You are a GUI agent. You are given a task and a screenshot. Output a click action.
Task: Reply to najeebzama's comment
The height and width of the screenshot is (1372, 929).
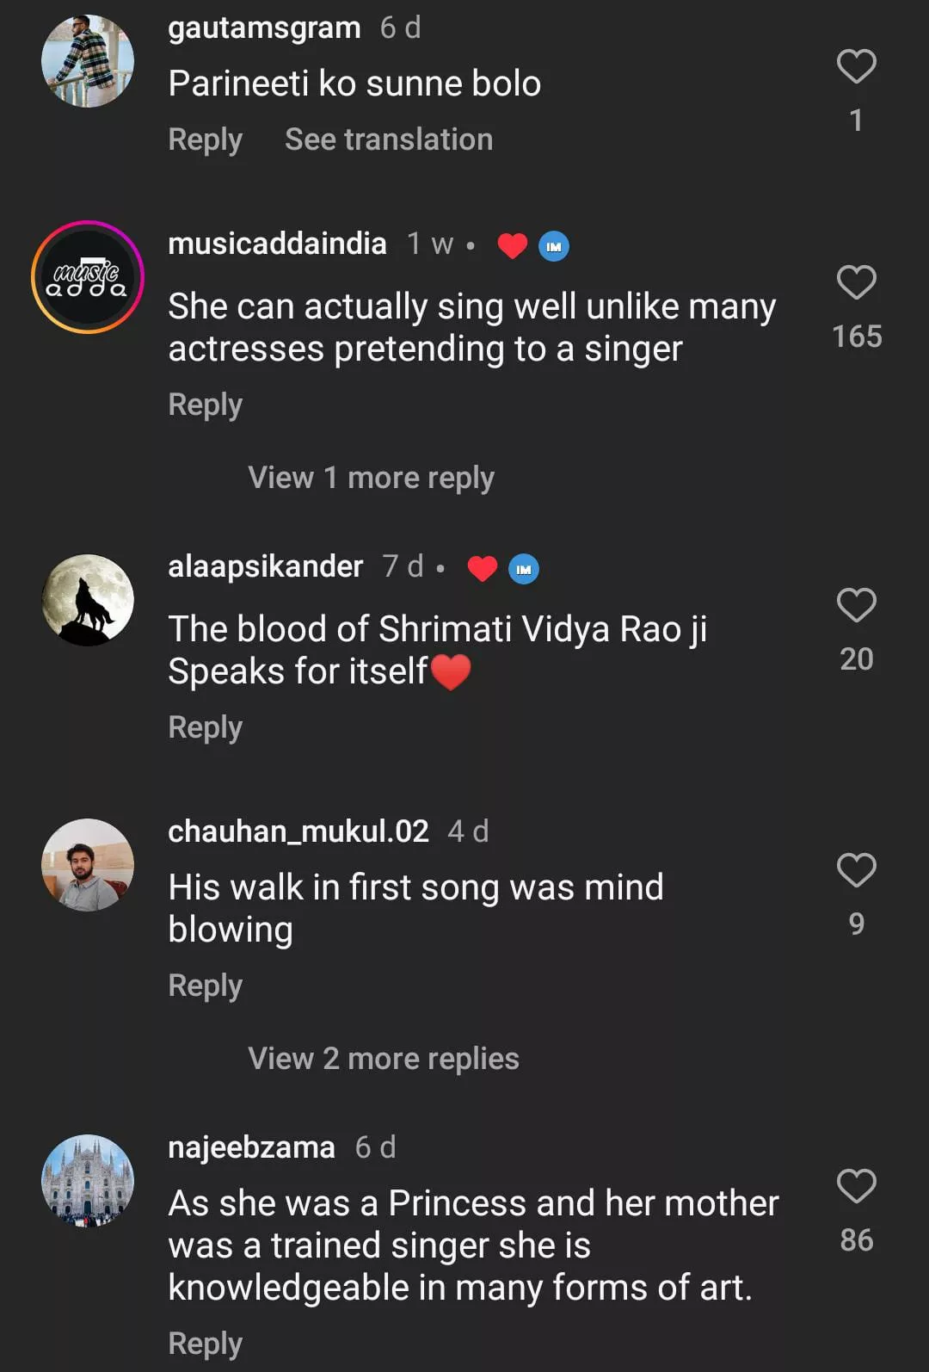(x=205, y=1344)
